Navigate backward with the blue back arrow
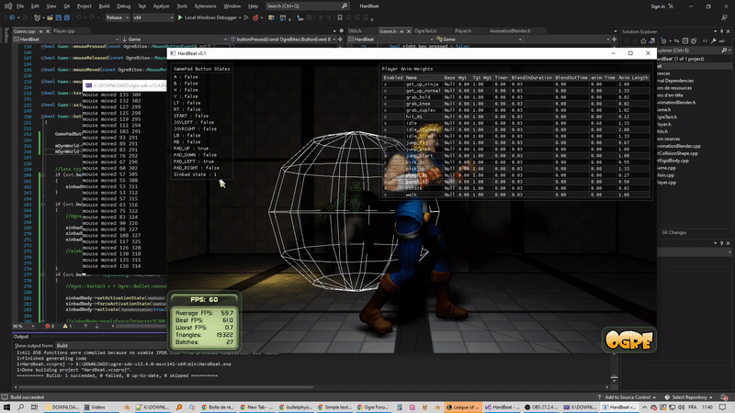The image size is (735, 413). pyautogui.click(x=12, y=17)
